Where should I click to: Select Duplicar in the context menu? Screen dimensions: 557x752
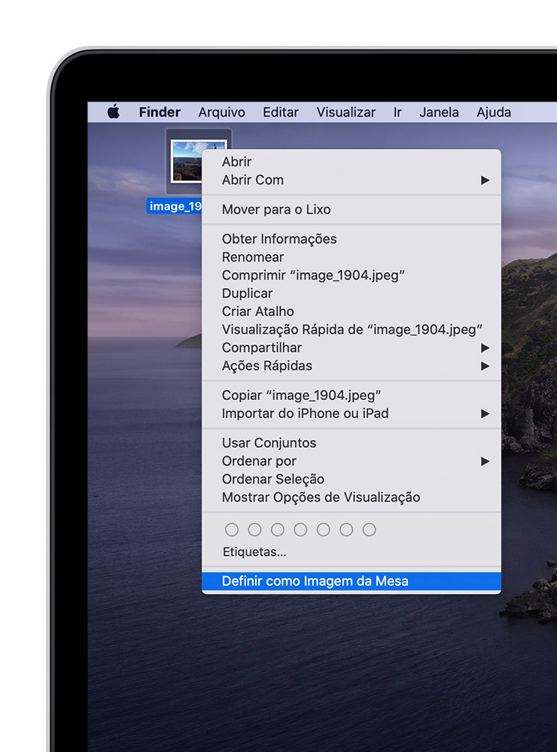(x=247, y=293)
